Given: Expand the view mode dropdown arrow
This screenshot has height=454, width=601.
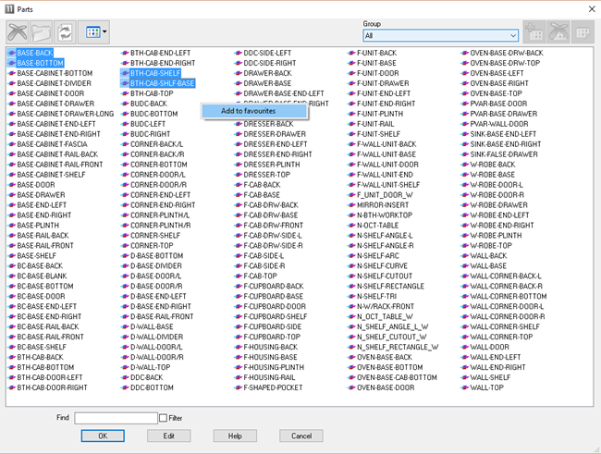Looking at the screenshot, I should (x=104, y=31).
